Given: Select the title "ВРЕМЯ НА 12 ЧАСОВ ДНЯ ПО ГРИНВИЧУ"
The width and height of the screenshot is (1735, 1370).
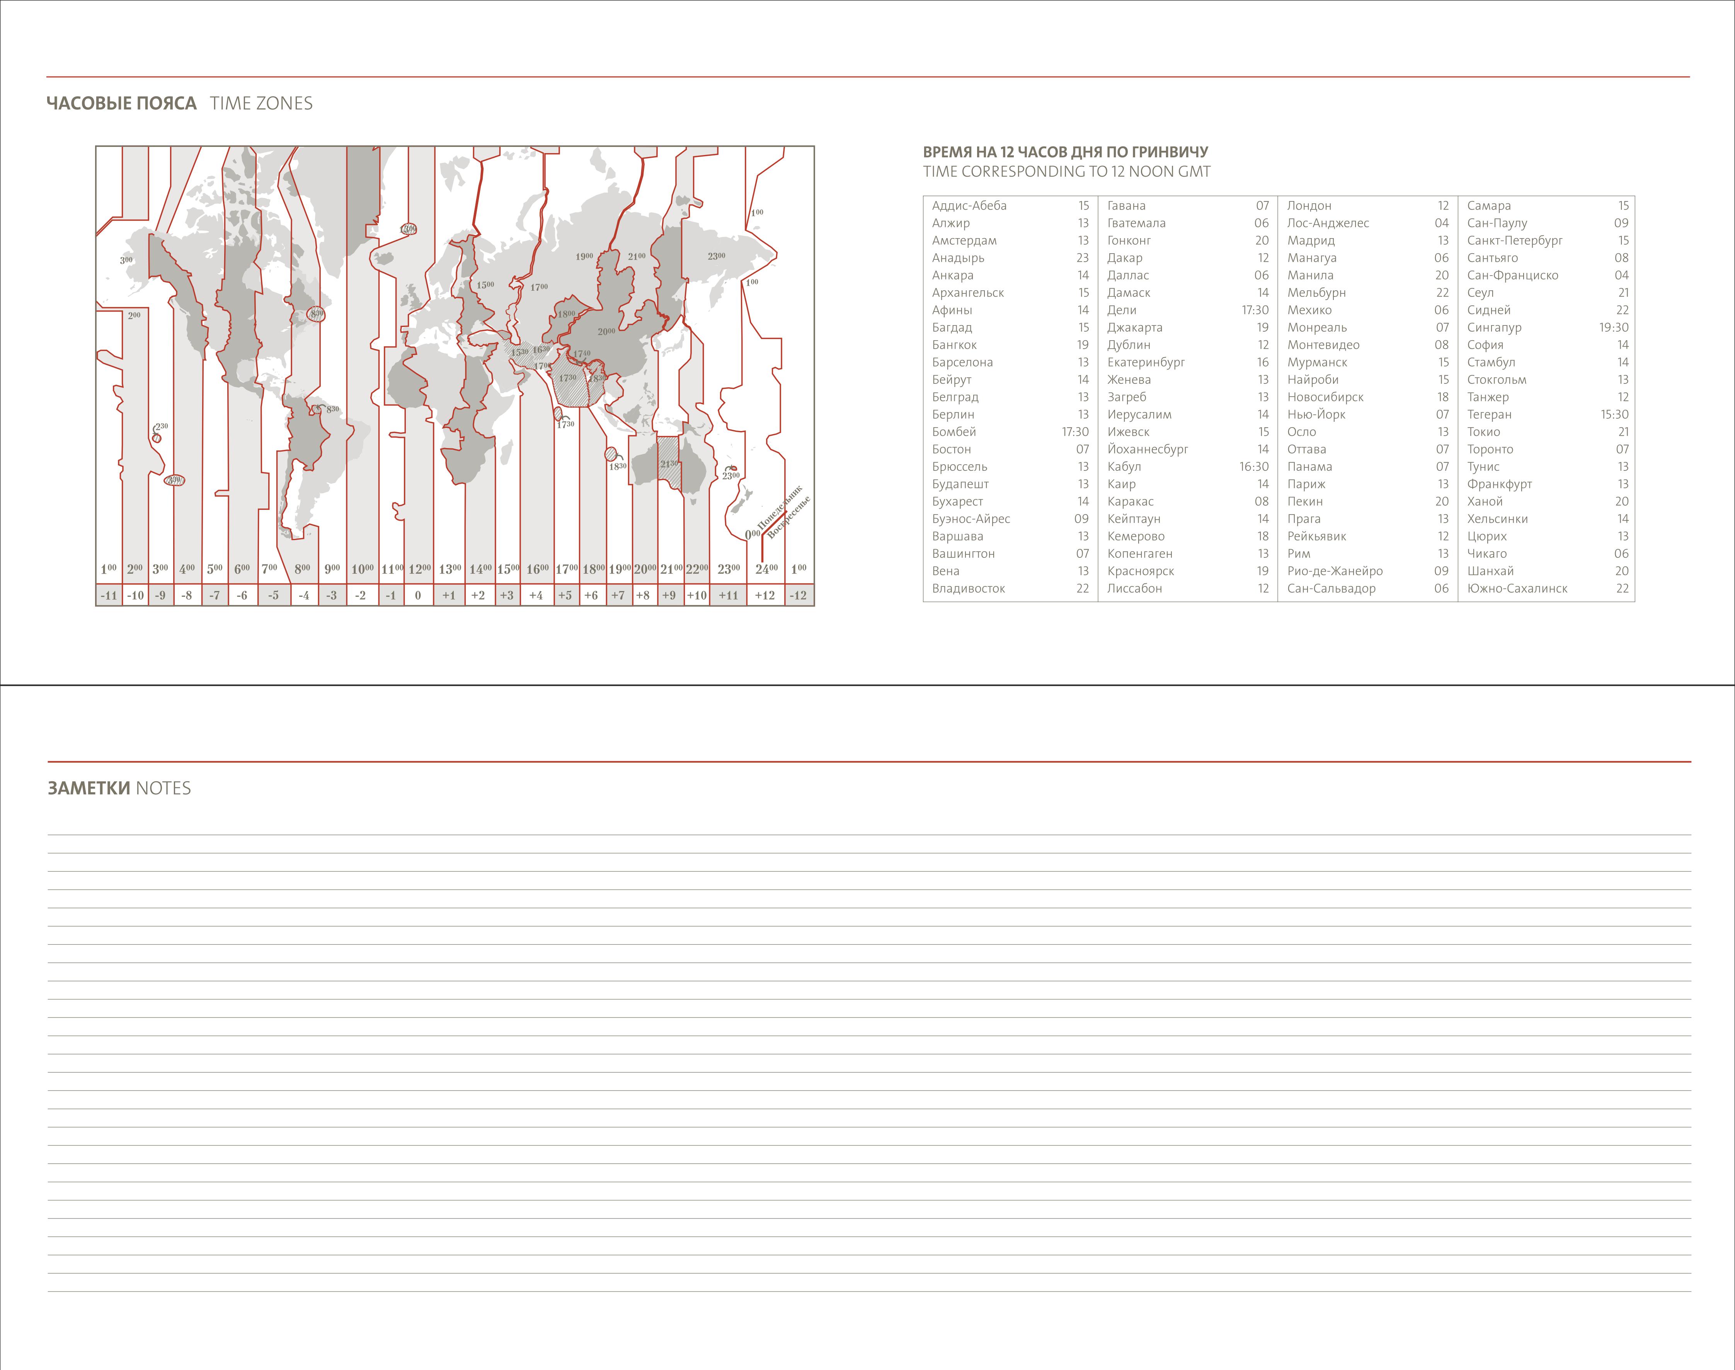Looking at the screenshot, I should [x=1066, y=152].
